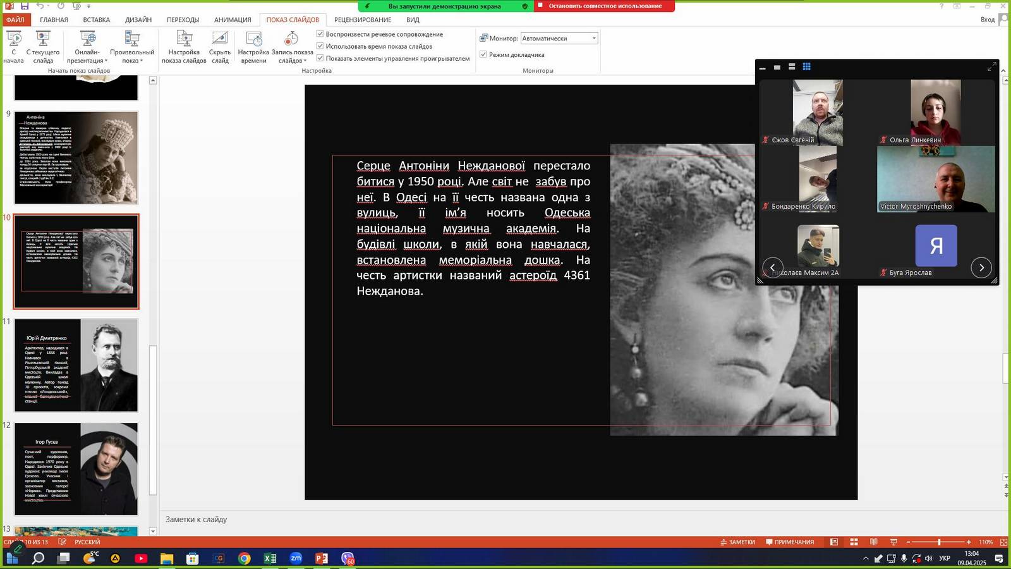Image resolution: width=1011 pixels, height=569 pixels.
Task: Switch to ДИЗАЙН ribbon tab
Action: (138, 20)
